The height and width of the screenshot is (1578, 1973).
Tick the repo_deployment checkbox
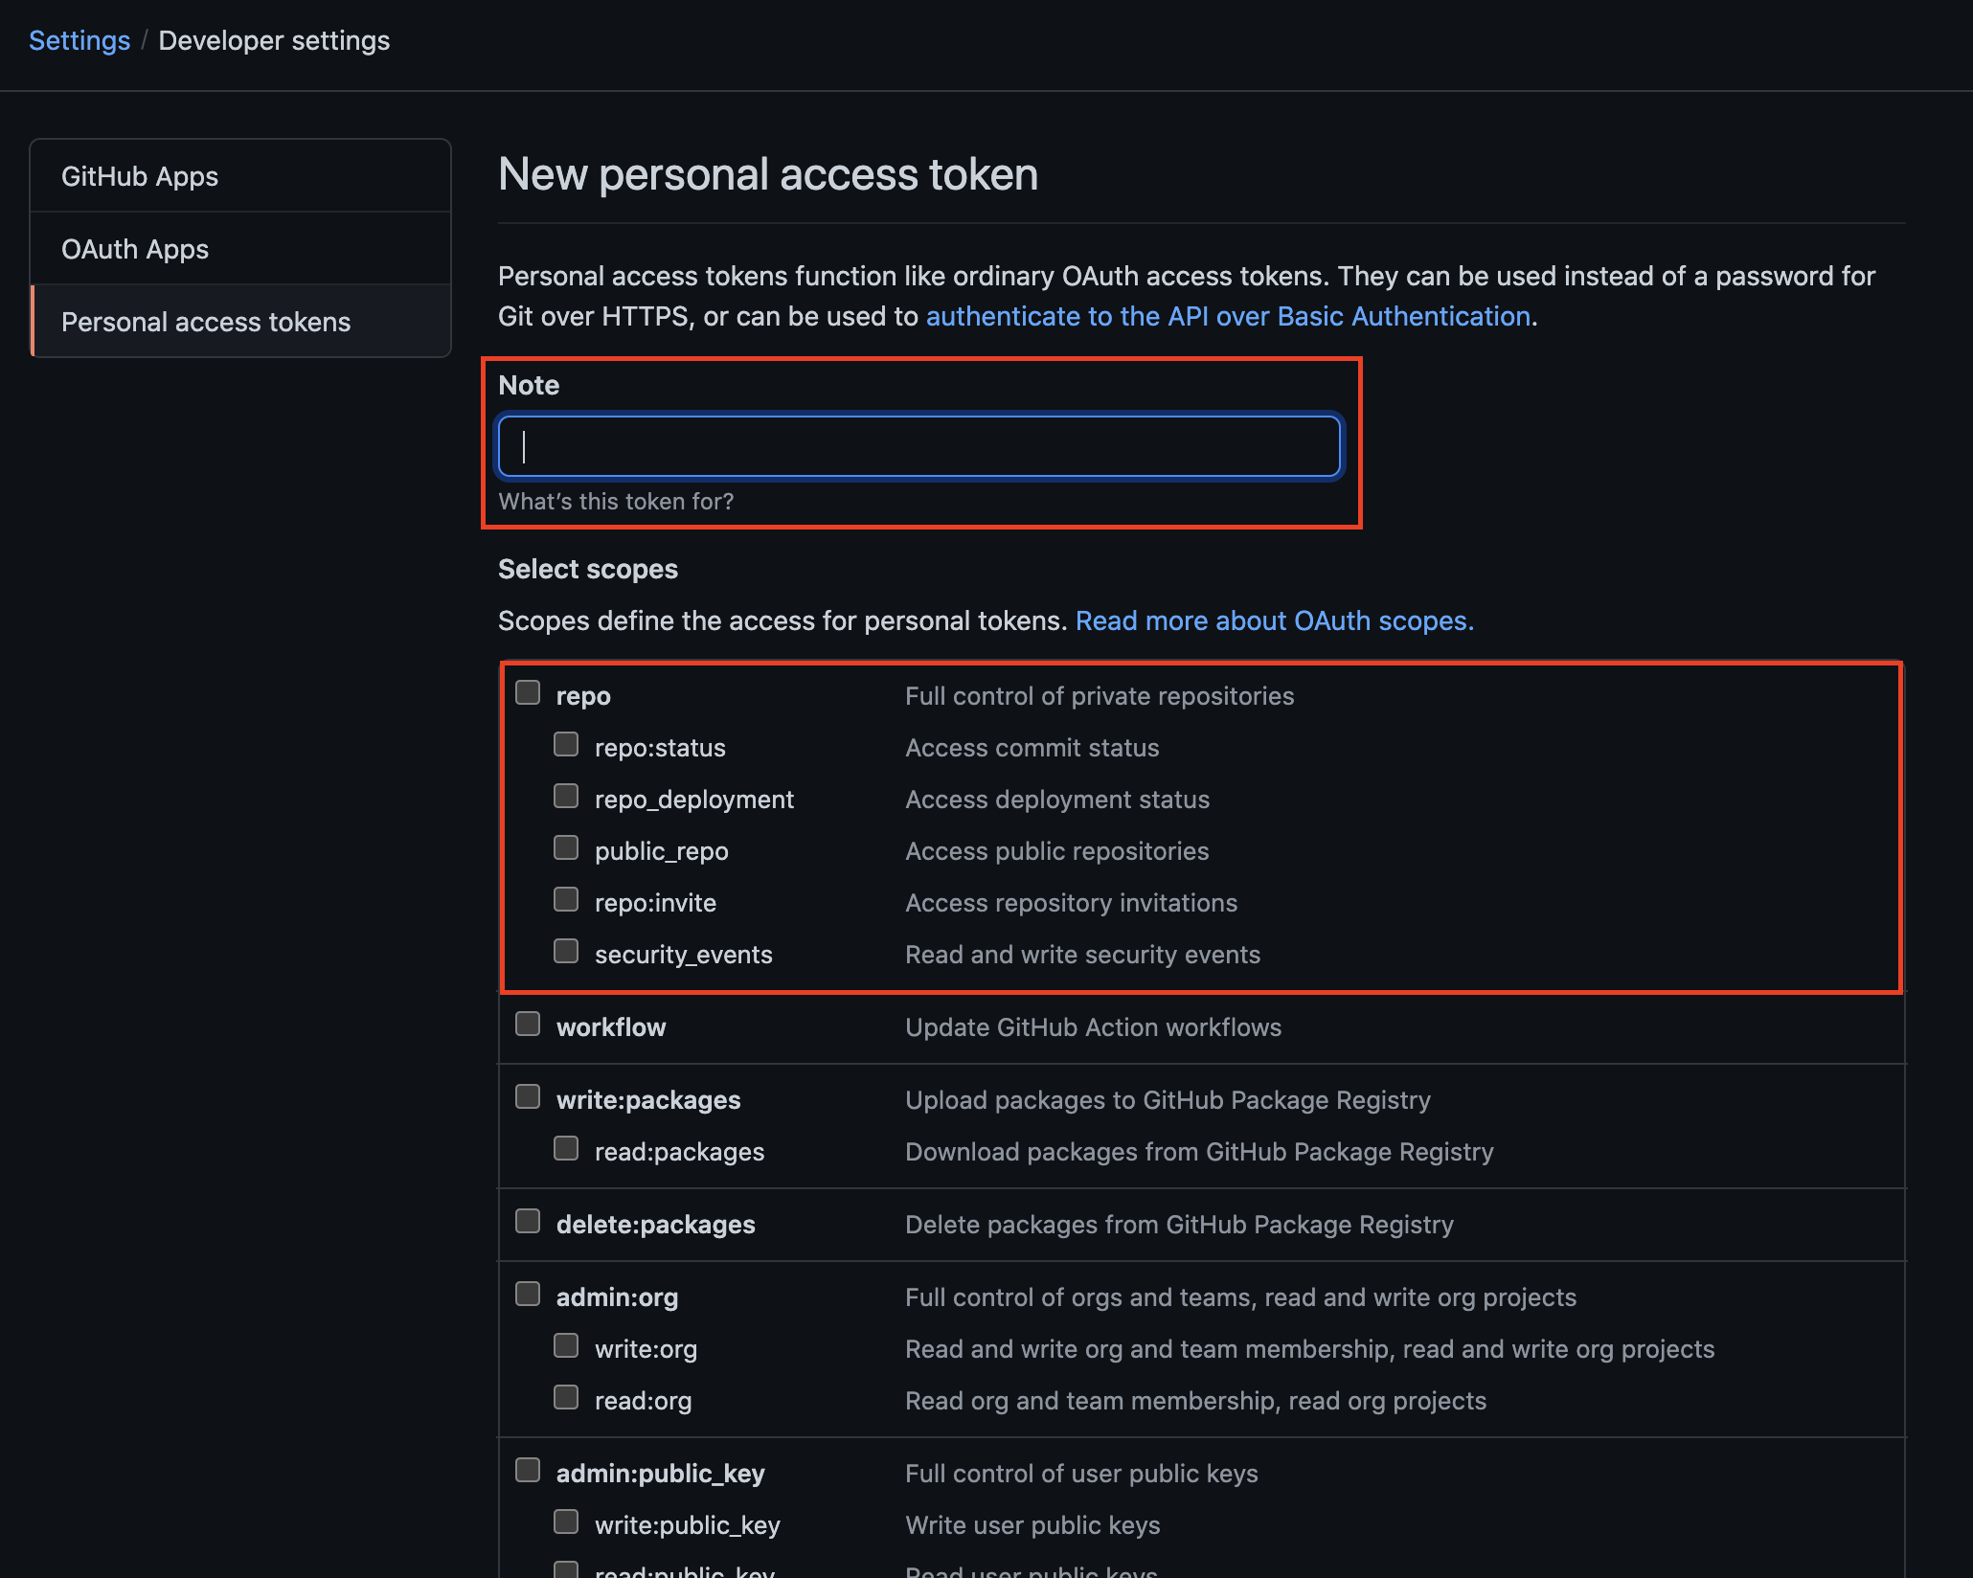pyautogui.click(x=566, y=796)
